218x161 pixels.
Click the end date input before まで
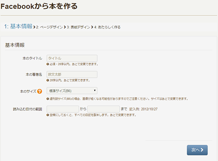coord(103,109)
